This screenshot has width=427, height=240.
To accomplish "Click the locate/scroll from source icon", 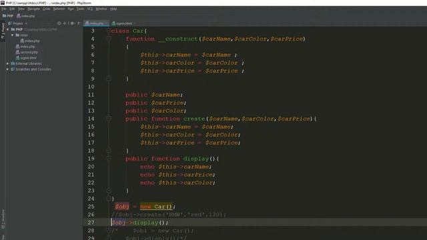I will point(59,23).
